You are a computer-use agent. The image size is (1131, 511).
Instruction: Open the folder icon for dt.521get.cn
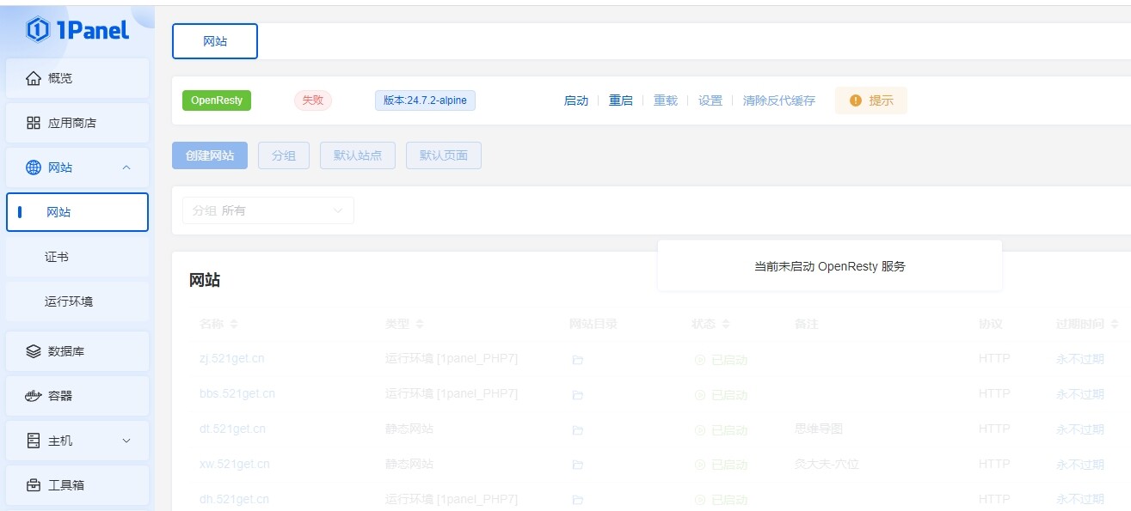click(x=578, y=429)
